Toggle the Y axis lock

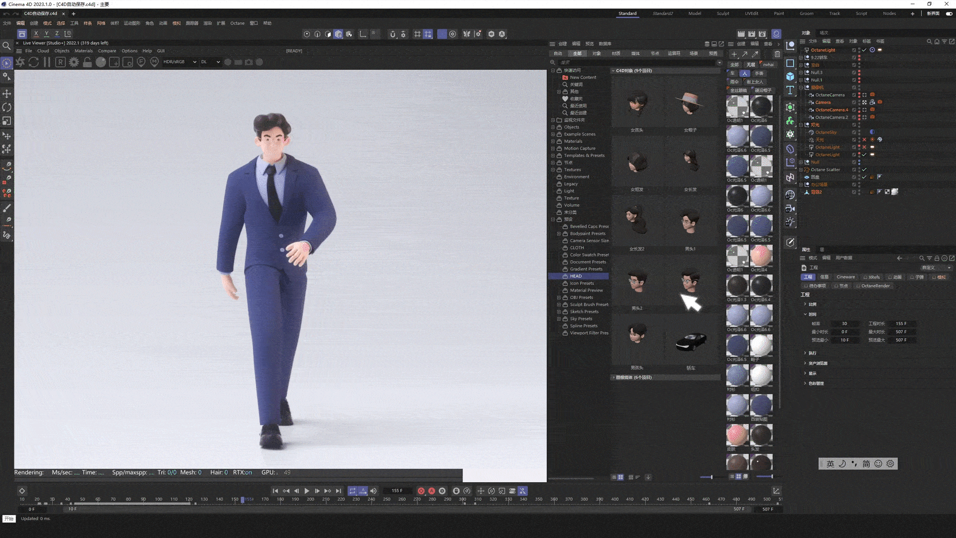tap(46, 34)
